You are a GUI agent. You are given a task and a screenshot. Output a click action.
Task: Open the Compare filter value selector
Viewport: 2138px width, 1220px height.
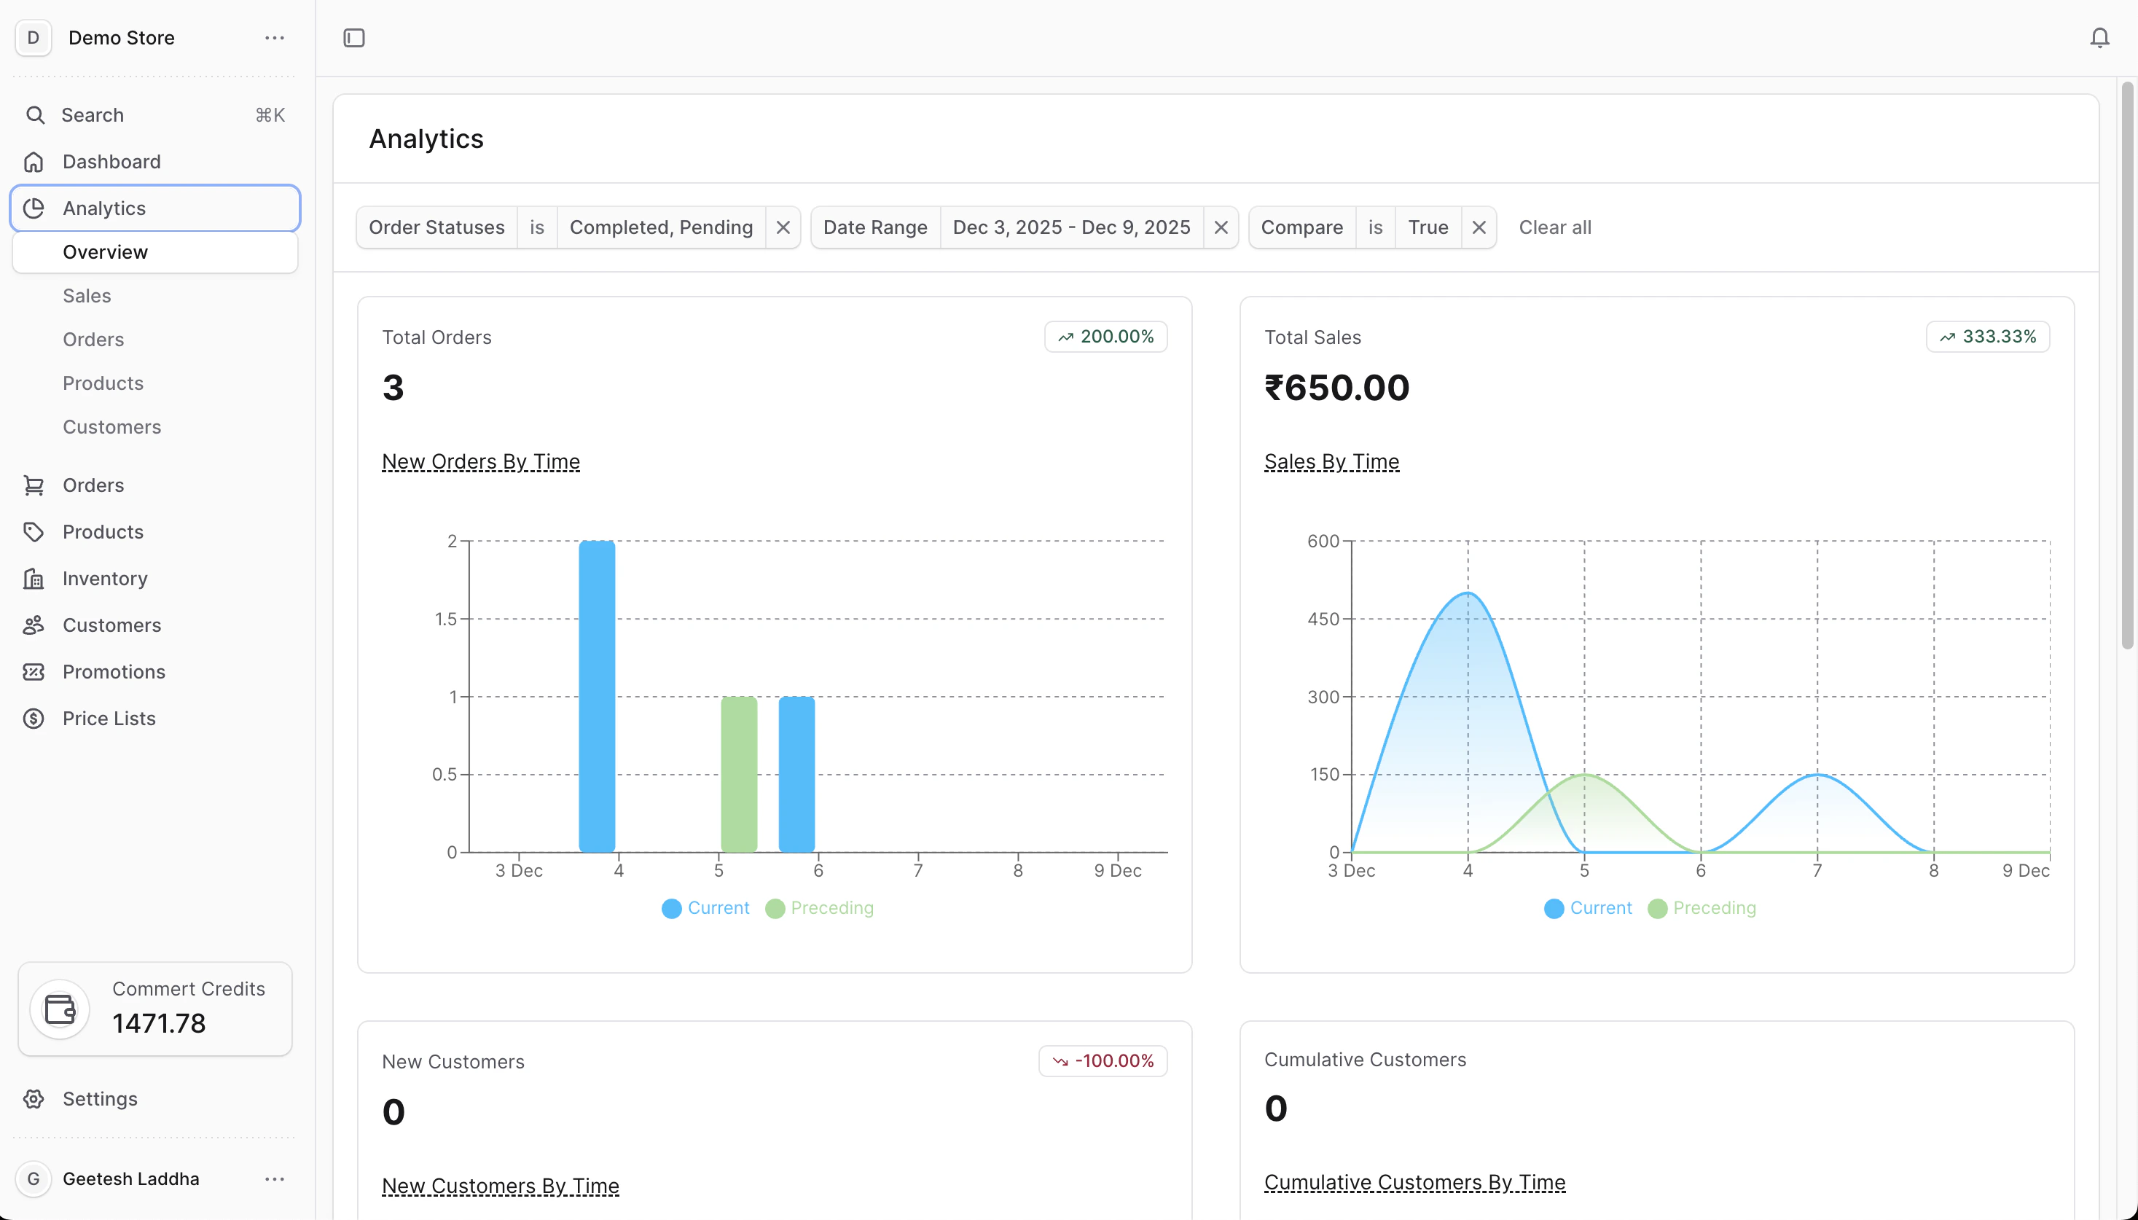pos(1428,227)
